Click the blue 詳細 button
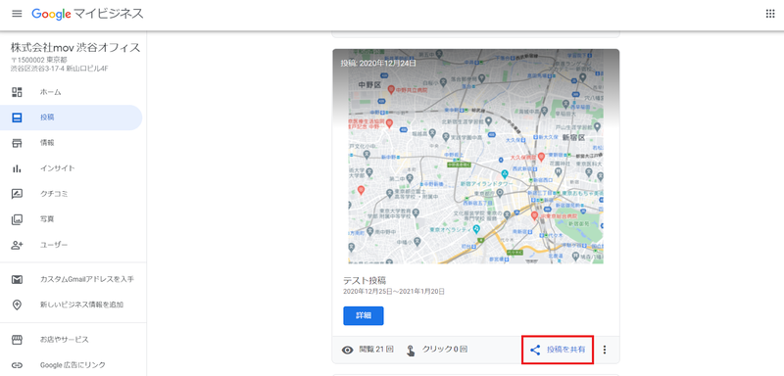This screenshot has height=376, width=784. 364,315
